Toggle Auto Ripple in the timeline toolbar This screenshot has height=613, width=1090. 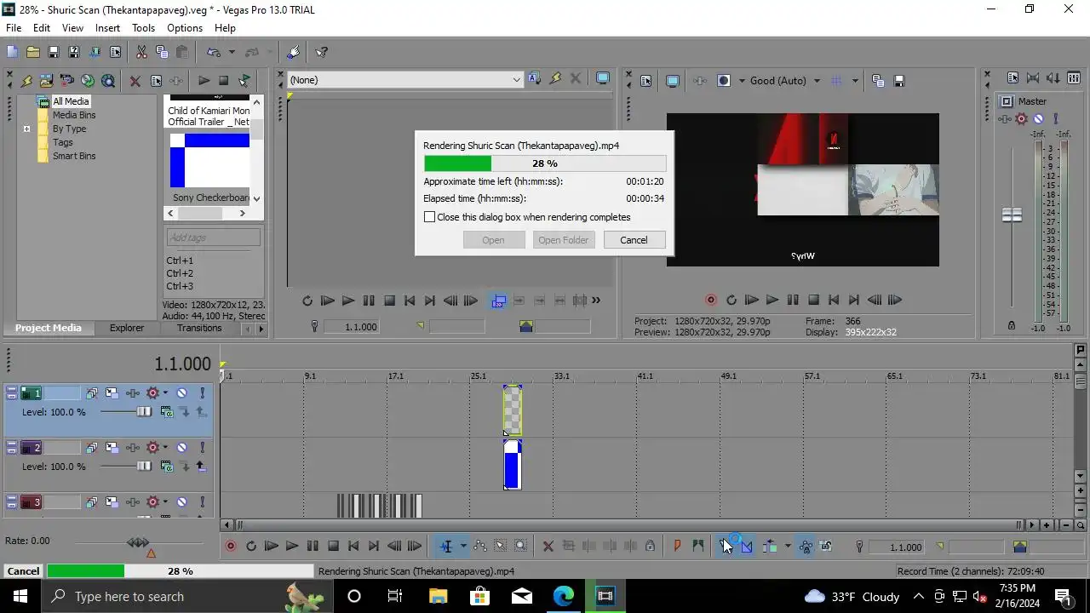(770, 547)
